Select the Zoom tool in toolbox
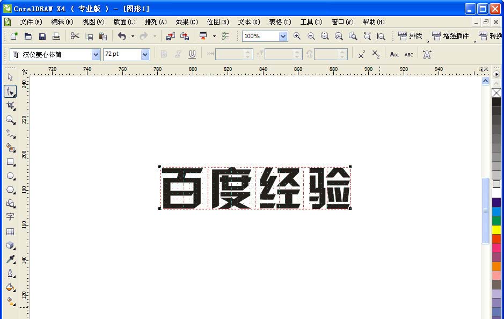504x319 pixels. point(10,120)
